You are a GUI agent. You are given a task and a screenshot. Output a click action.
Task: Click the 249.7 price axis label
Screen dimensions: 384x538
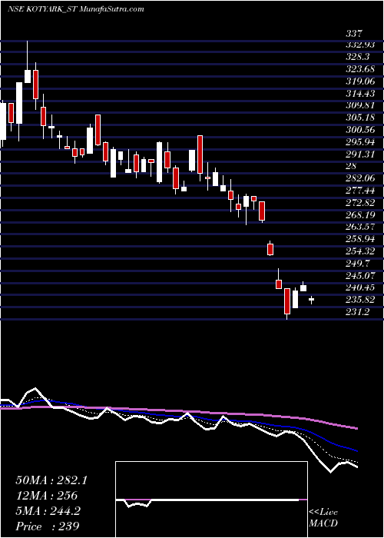tap(359, 263)
